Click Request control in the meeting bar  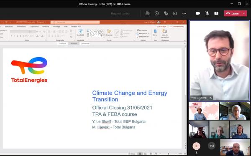click(120, 14)
